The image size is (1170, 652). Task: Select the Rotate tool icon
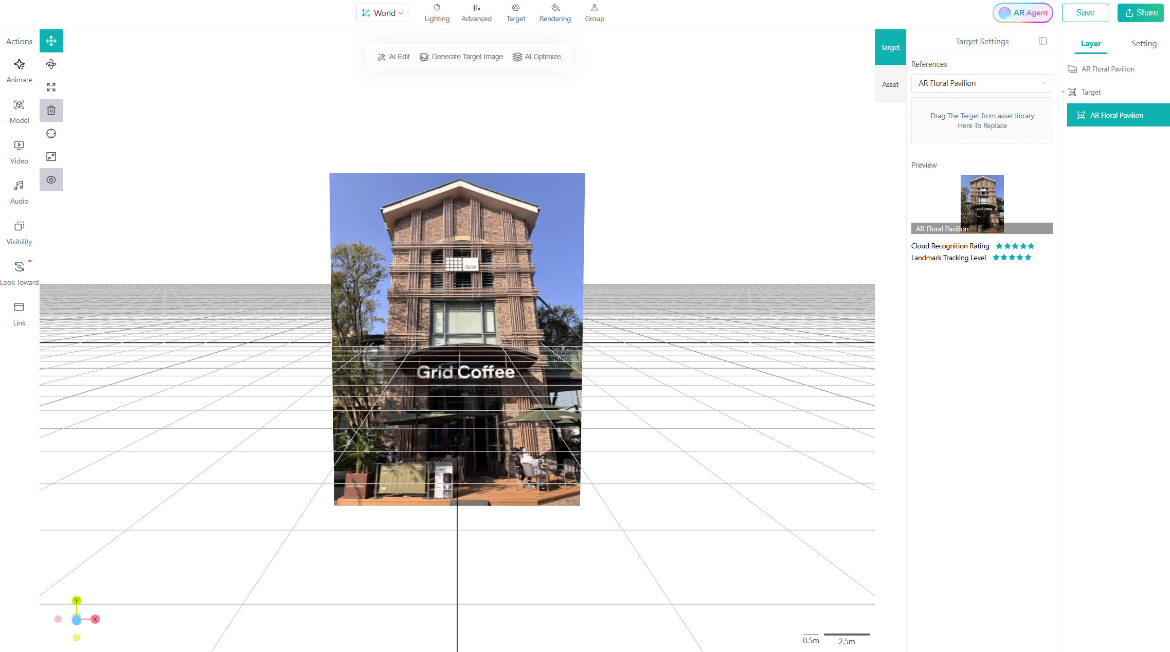pos(51,64)
